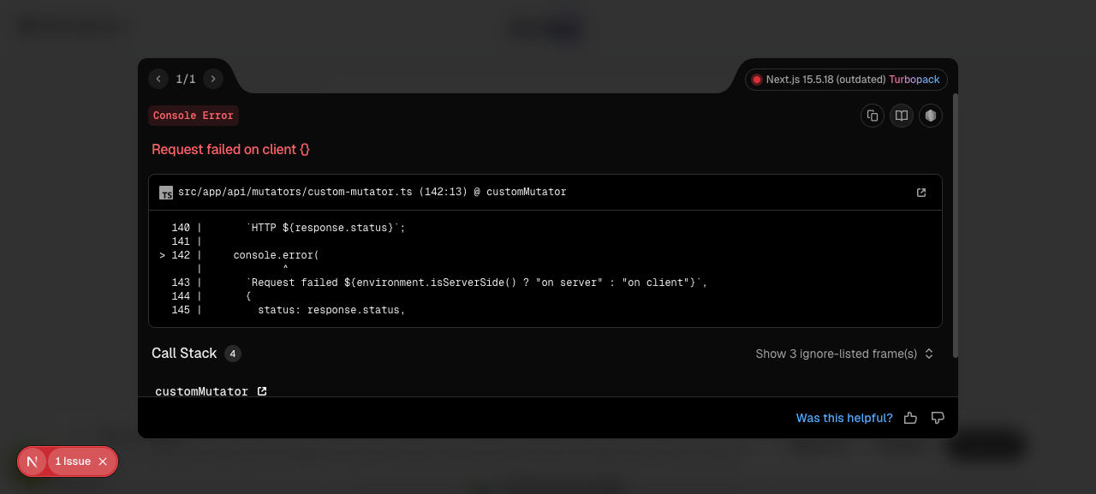Click the Console Error label

[x=194, y=116]
